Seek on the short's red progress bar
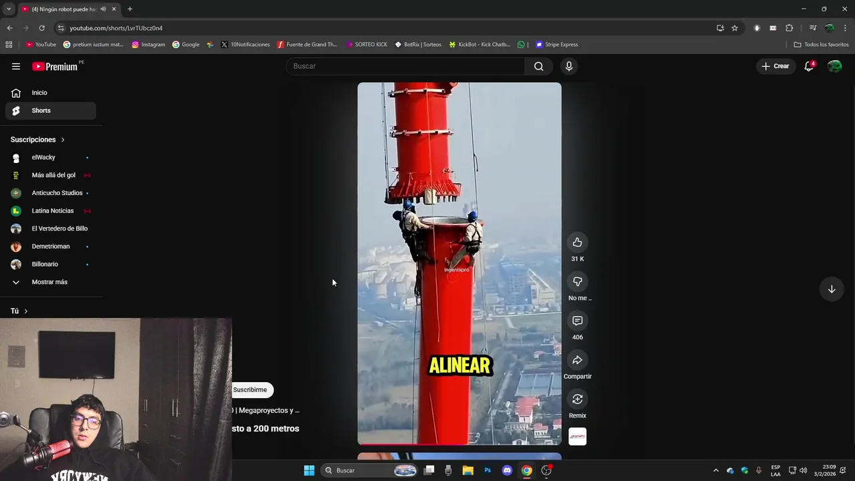This screenshot has height=481, width=855. [460, 444]
